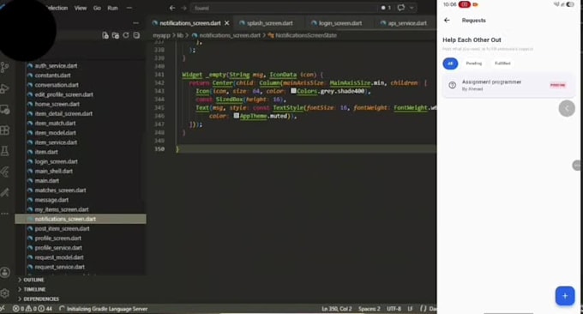583x314 pixels.
Task: Open auth_service.dart in explorer
Action: coord(56,66)
